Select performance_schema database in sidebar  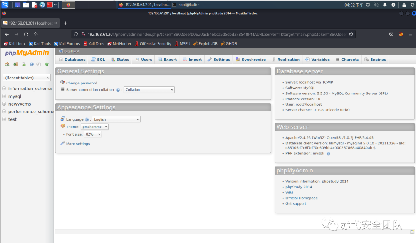click(x=31, y=112)
